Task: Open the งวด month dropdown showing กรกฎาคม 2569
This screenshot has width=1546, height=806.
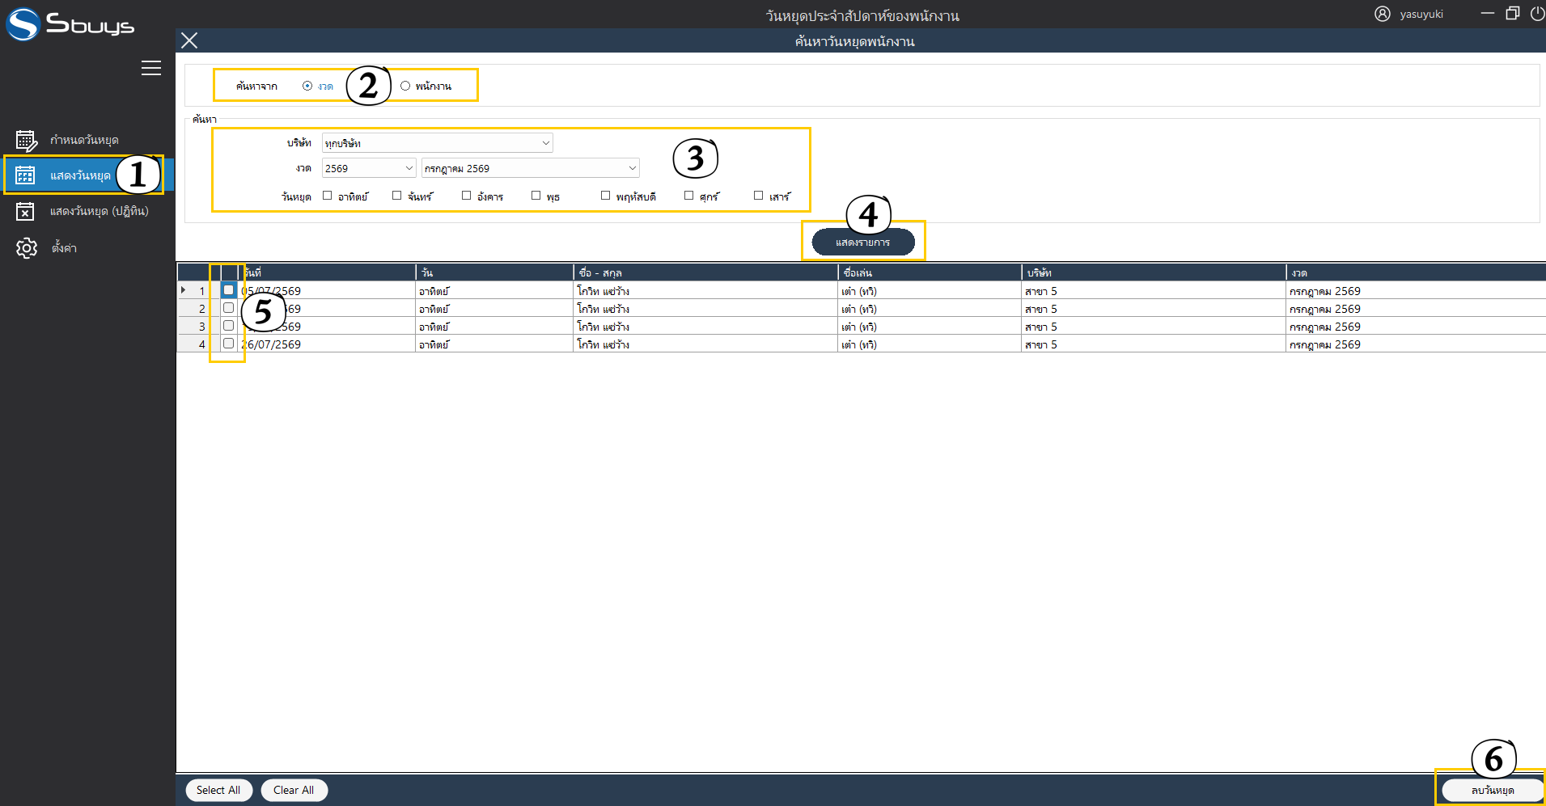Action: [530, 168]
